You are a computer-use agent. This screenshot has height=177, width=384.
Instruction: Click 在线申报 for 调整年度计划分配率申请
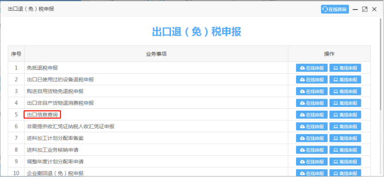[x=311, y=162]
